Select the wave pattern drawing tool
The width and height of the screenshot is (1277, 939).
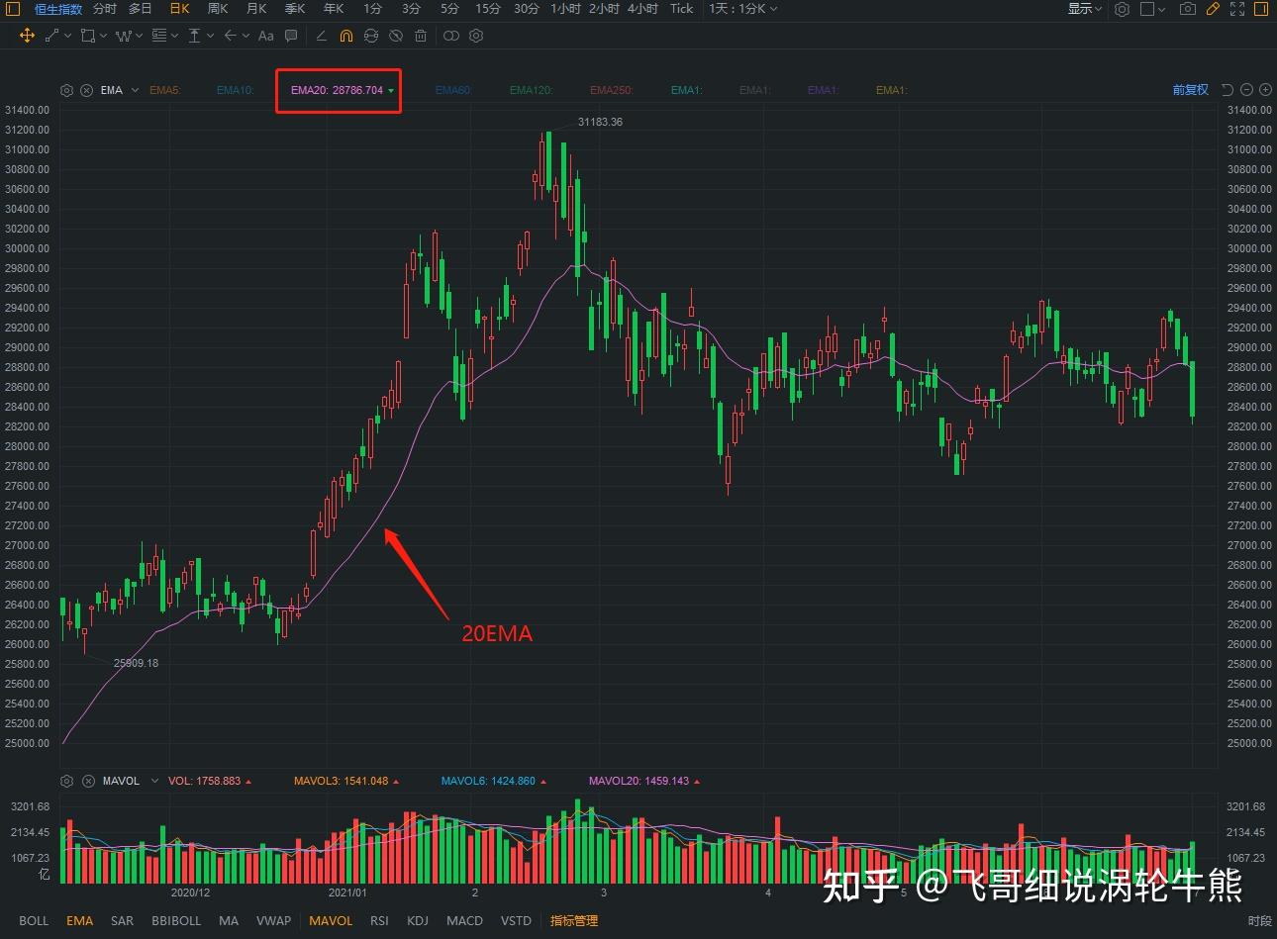coord(124,36)
